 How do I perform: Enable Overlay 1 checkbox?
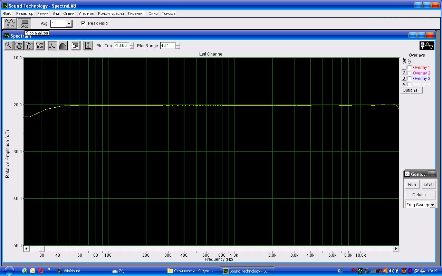[410, 68]
